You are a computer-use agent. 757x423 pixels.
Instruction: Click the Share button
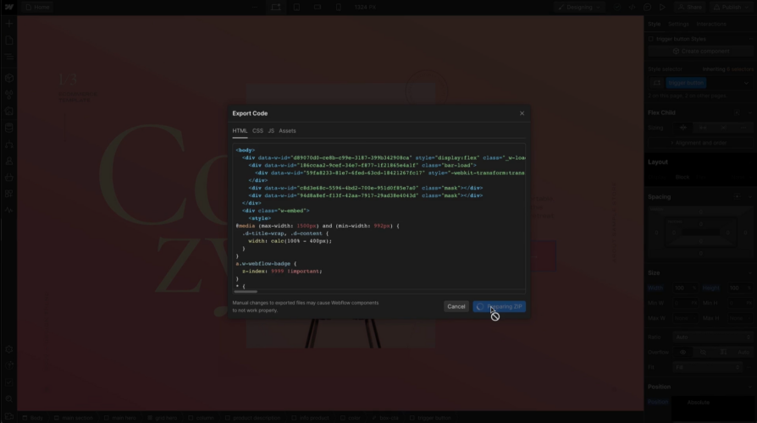click(x=690, y=8)
